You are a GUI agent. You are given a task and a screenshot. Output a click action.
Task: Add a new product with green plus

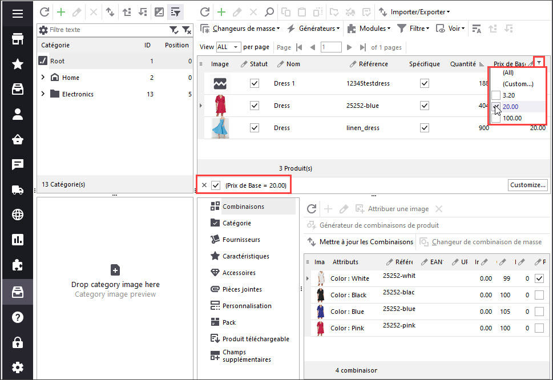(221, 12)
